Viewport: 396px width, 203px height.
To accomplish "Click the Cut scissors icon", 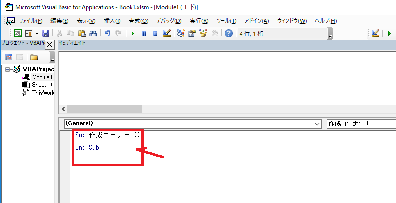I will tap(59, 33).
